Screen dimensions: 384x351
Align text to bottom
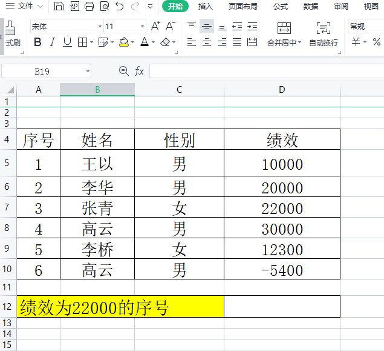coord(222,26)
